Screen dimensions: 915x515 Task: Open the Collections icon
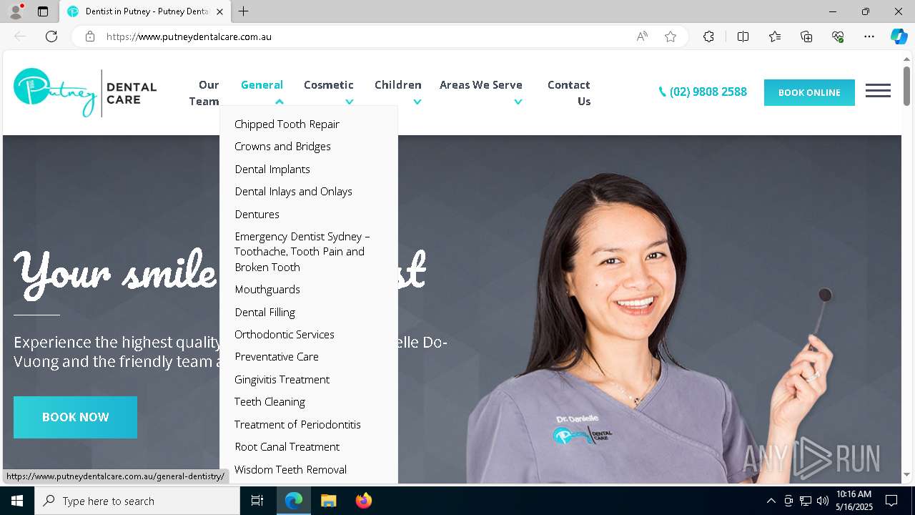pyautogui.click(x=806, y=36)
